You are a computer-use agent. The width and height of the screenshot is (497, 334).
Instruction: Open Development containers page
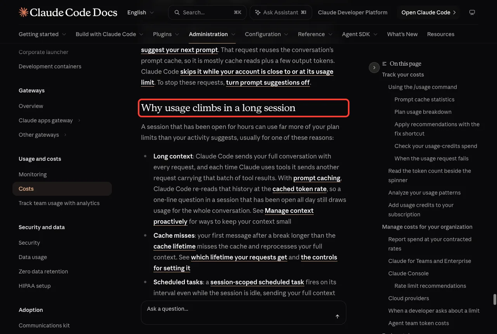tap(50, 66)
